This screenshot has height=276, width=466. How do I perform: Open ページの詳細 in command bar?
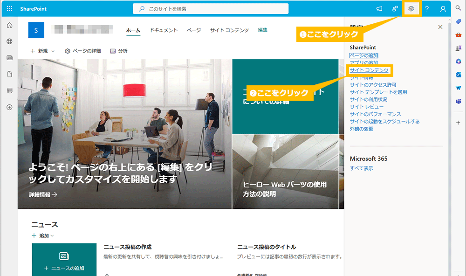tap(82, 51)
